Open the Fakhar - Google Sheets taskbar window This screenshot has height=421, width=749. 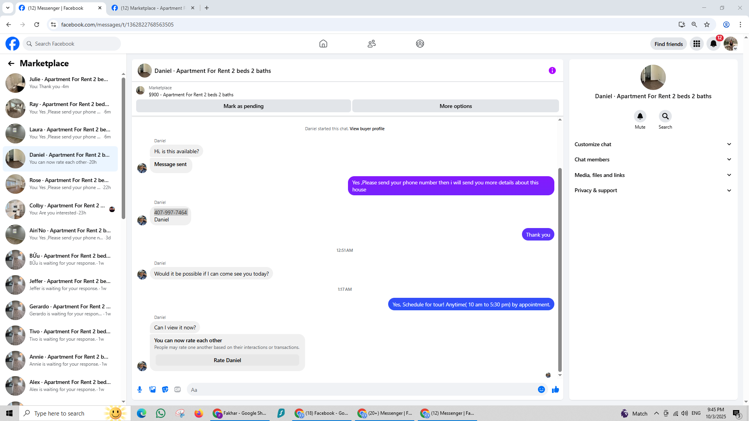pyautogui.click(x=240, y=413)
